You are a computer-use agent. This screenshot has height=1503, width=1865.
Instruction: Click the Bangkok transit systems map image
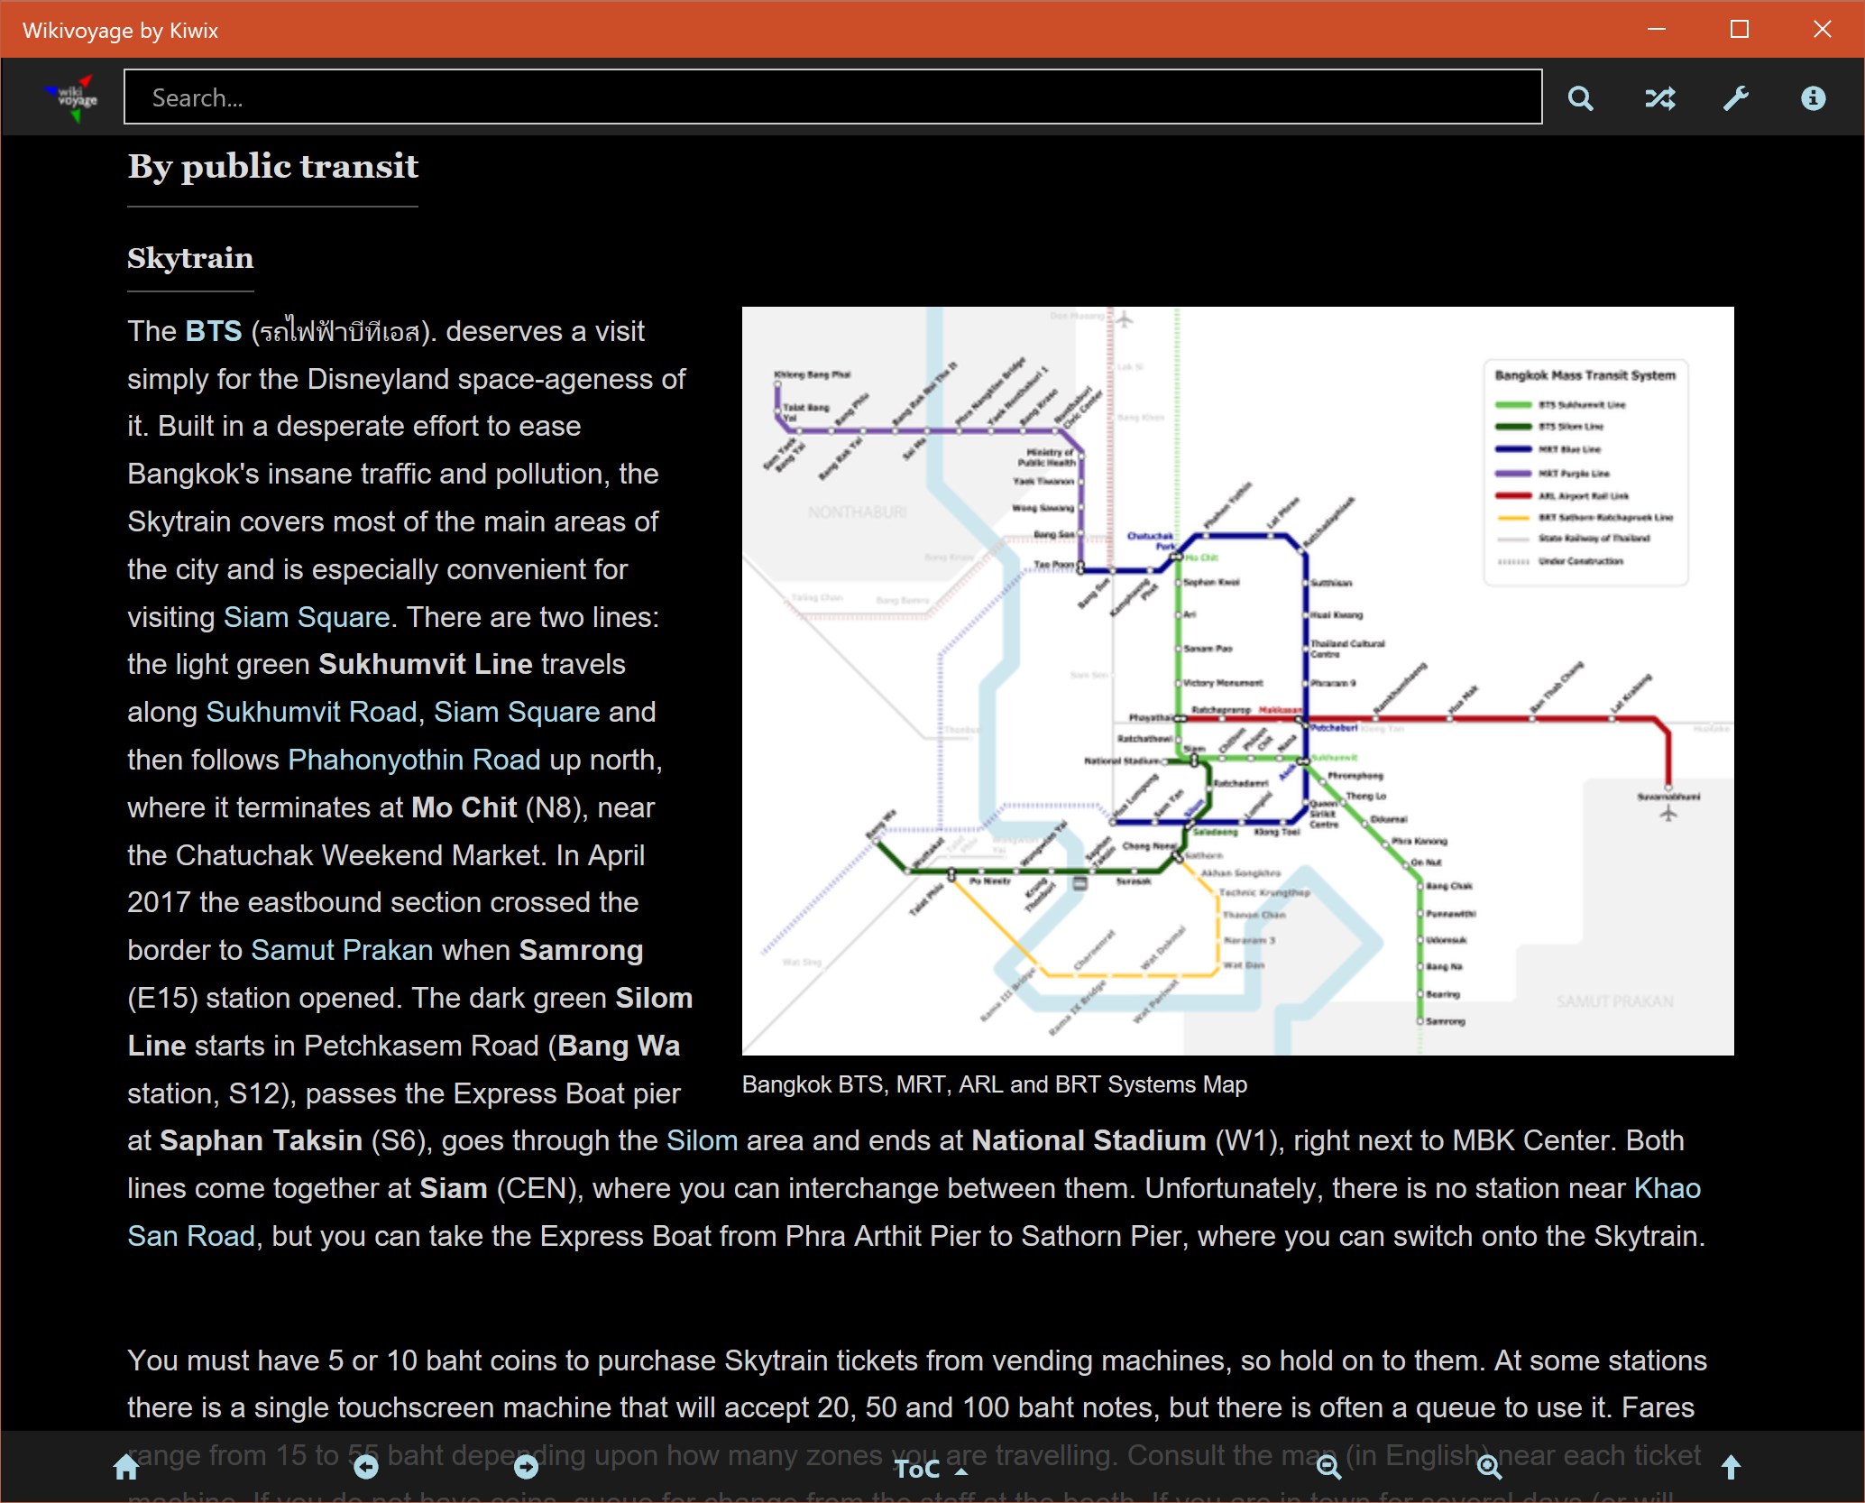point(1237,680)
